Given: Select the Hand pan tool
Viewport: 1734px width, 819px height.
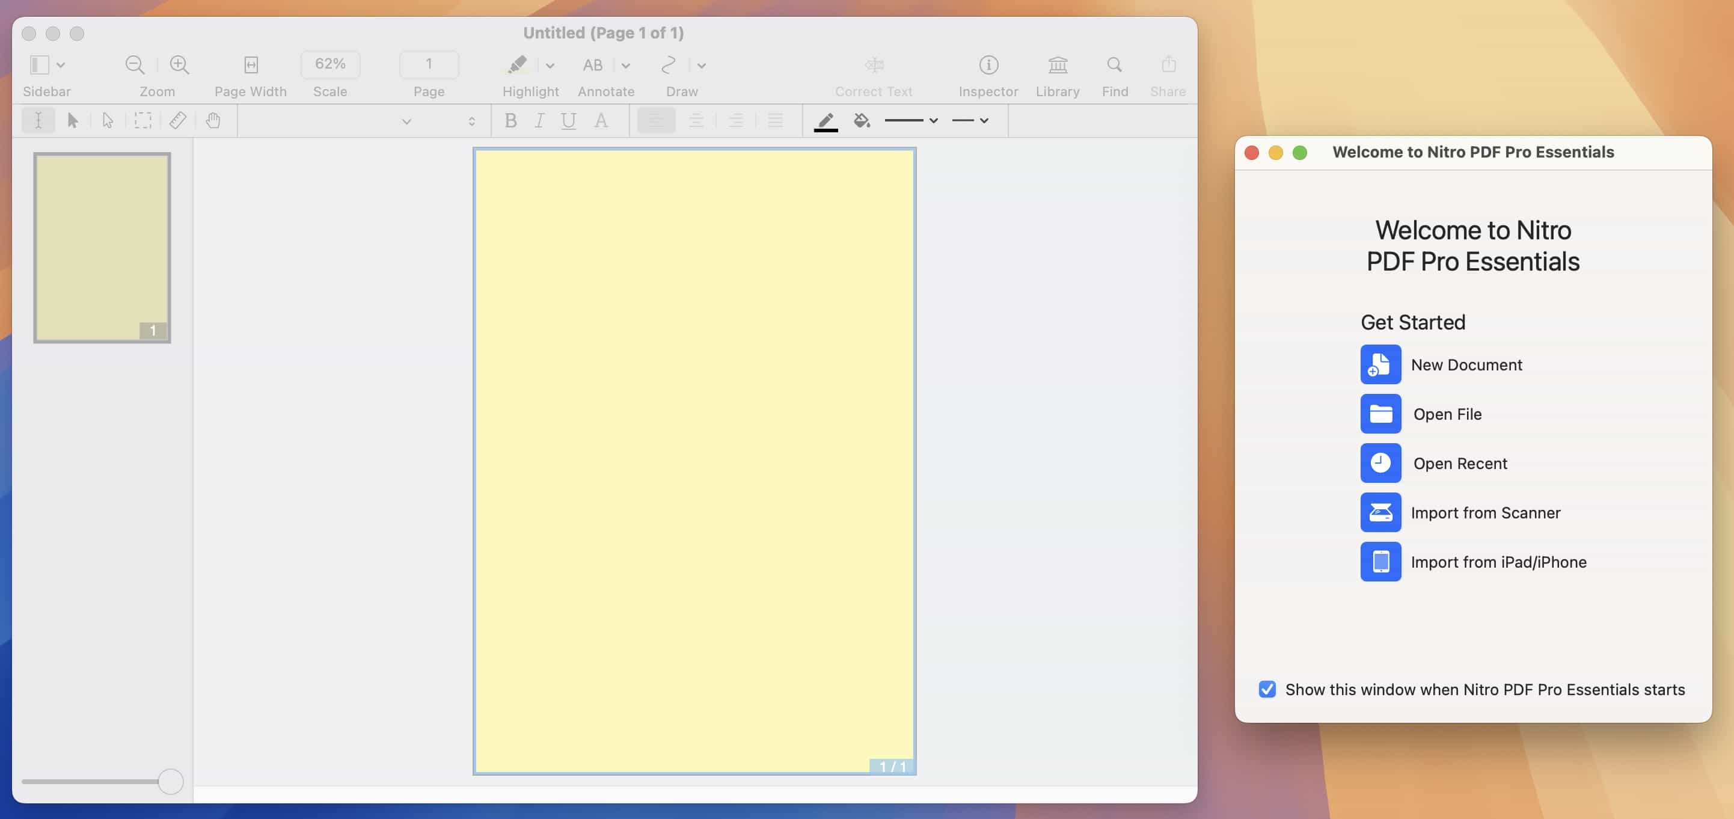Looking at the screenshot, I should [213, 121].
